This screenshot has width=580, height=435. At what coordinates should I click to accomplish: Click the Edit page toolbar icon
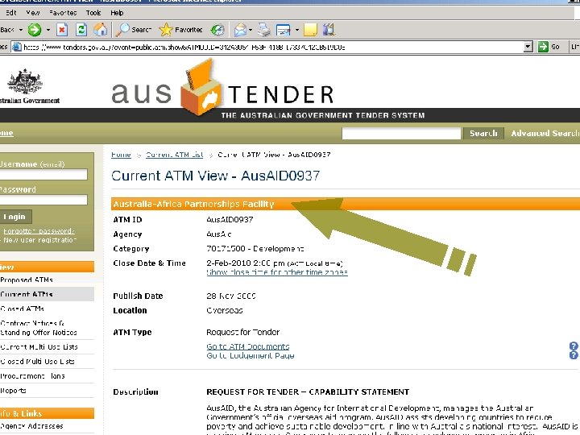284,30
